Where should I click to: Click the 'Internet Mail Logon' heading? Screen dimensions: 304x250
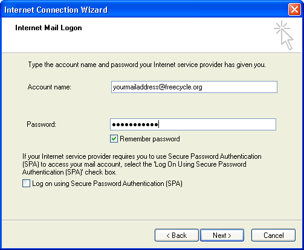tap(48, 28)
